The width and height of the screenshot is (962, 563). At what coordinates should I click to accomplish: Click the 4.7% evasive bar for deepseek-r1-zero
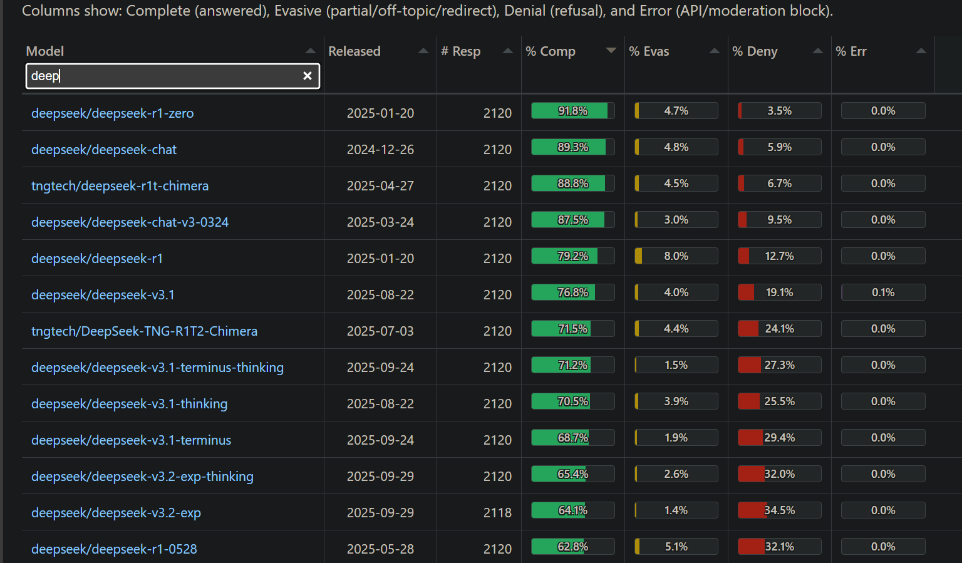click(676, 111)
